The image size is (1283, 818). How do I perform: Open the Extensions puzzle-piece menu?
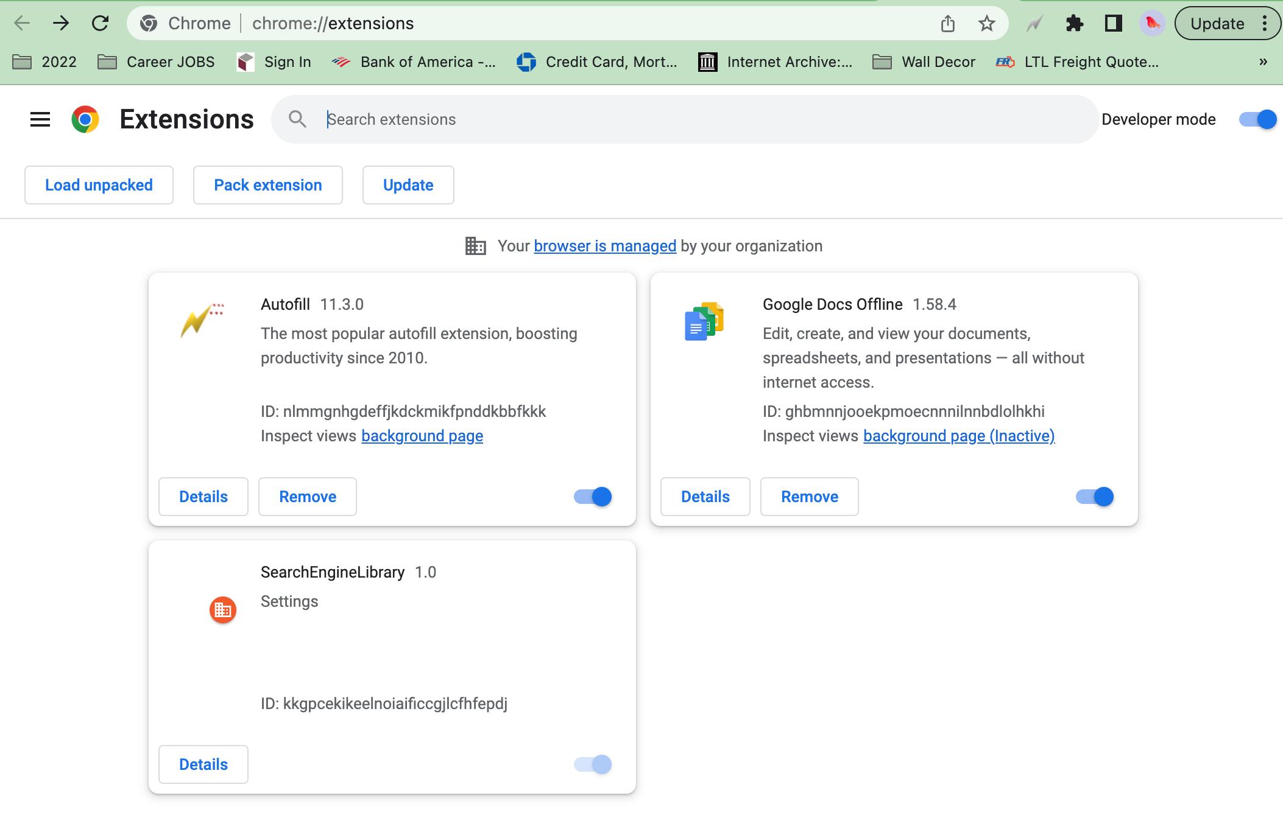coord(1074,24)
